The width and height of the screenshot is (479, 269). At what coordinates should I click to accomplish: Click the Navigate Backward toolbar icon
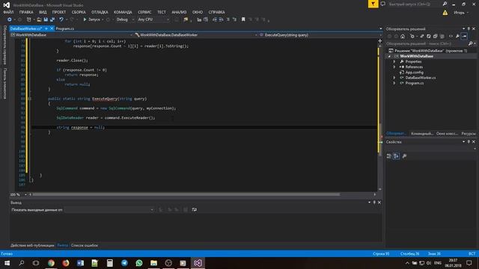(x=10, y=19)
